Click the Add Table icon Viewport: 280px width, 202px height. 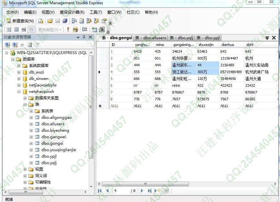(94, 29)
